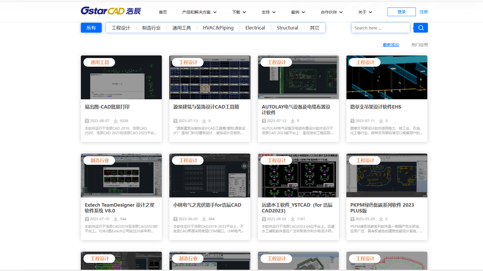Switch to the Electrical filter tab
The width and height of the screenshot is (483, 271).
click(255, 27)
